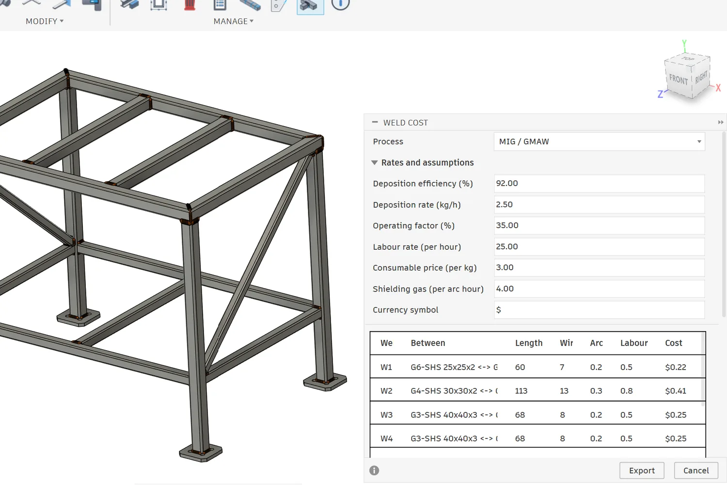Viewport: 727px width, 485px height.
Task: Click length 60 in W1 row
Action: (520, 367)
